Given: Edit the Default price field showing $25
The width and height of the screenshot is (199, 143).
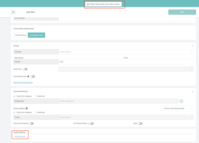Looking at the screenshot, I should point(126,62).
